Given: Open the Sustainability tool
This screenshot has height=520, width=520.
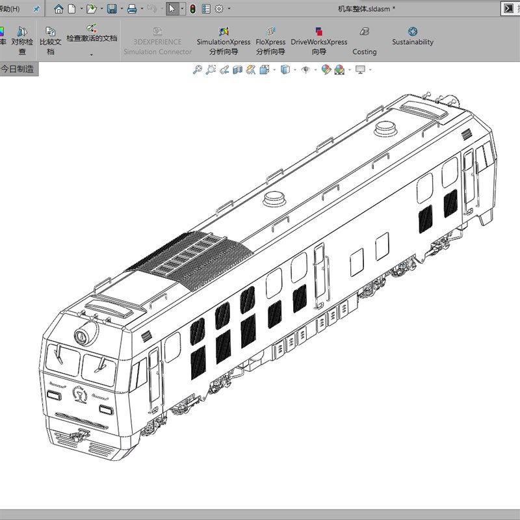Looking at the screenshot, I should [412, 36].
